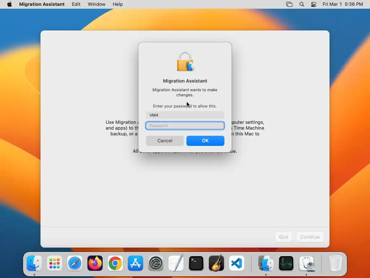Open TextEdit from the Dock
Image resolution: width=370 pixels, height=278 pixels.
pos(176,263)
